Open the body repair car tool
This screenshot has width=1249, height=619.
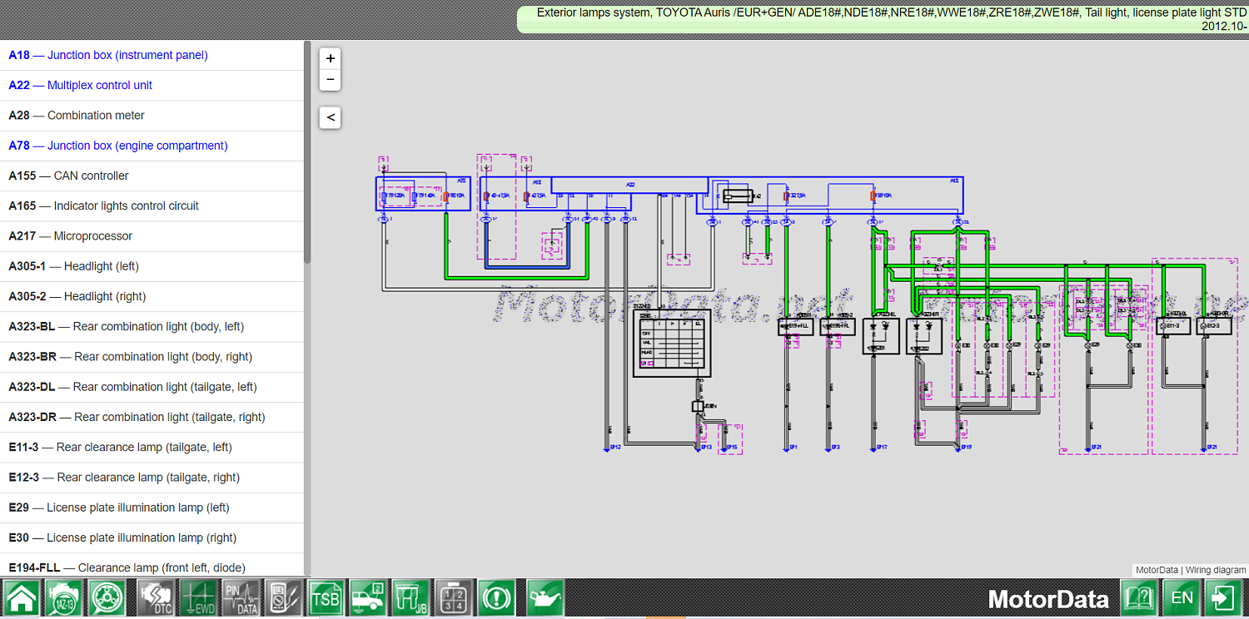tap(367, 597)
